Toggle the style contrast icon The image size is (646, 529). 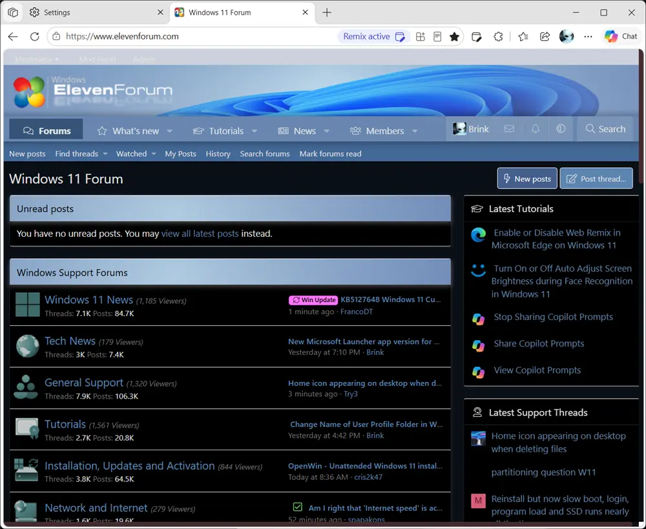[561, 129]
